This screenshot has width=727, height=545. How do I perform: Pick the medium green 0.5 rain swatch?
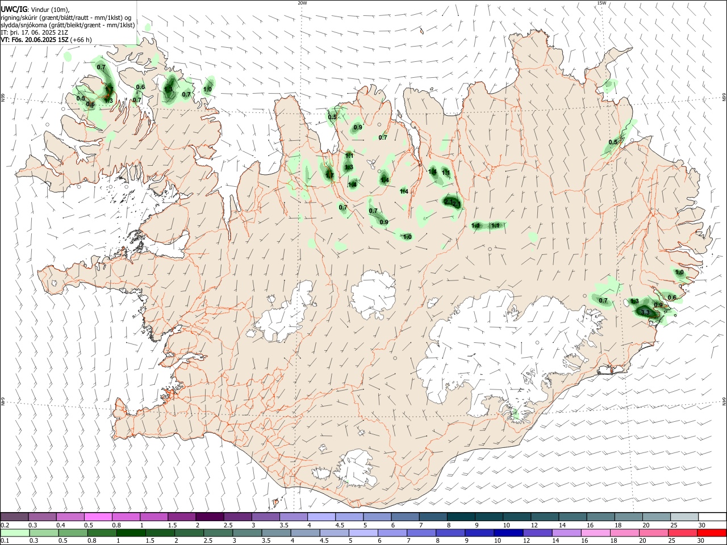tap(73, 533)
